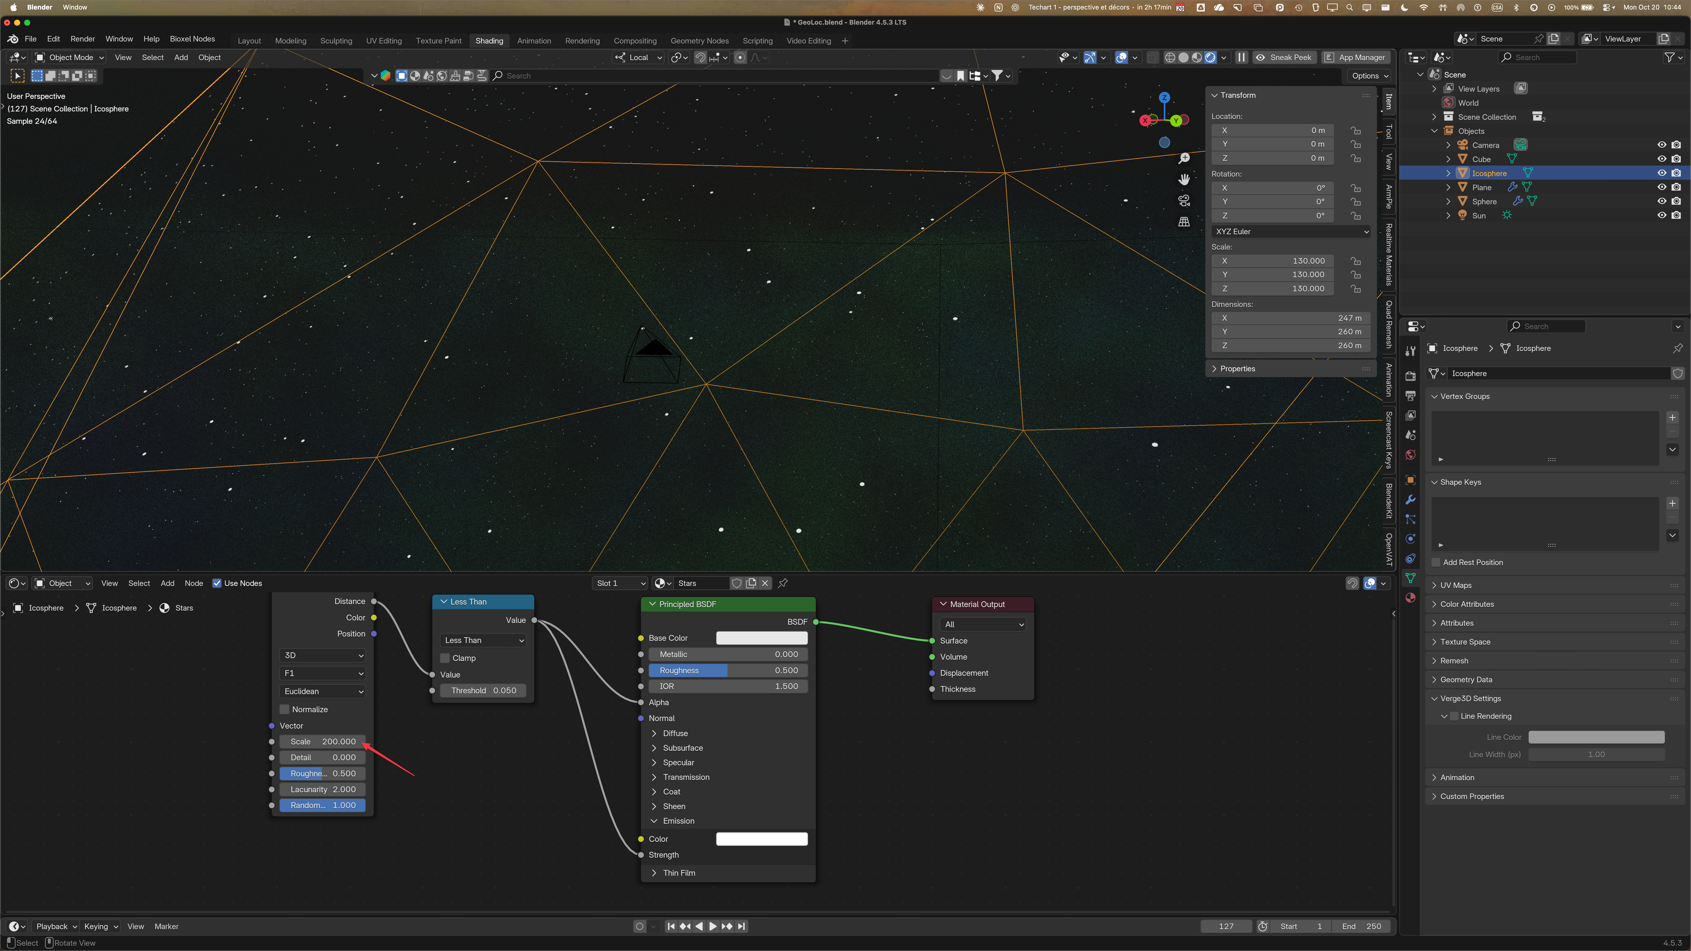Viewport: 1691px width, 951px height.
Task: Switch viewport to material preview shading
Action: point(1197,58)
